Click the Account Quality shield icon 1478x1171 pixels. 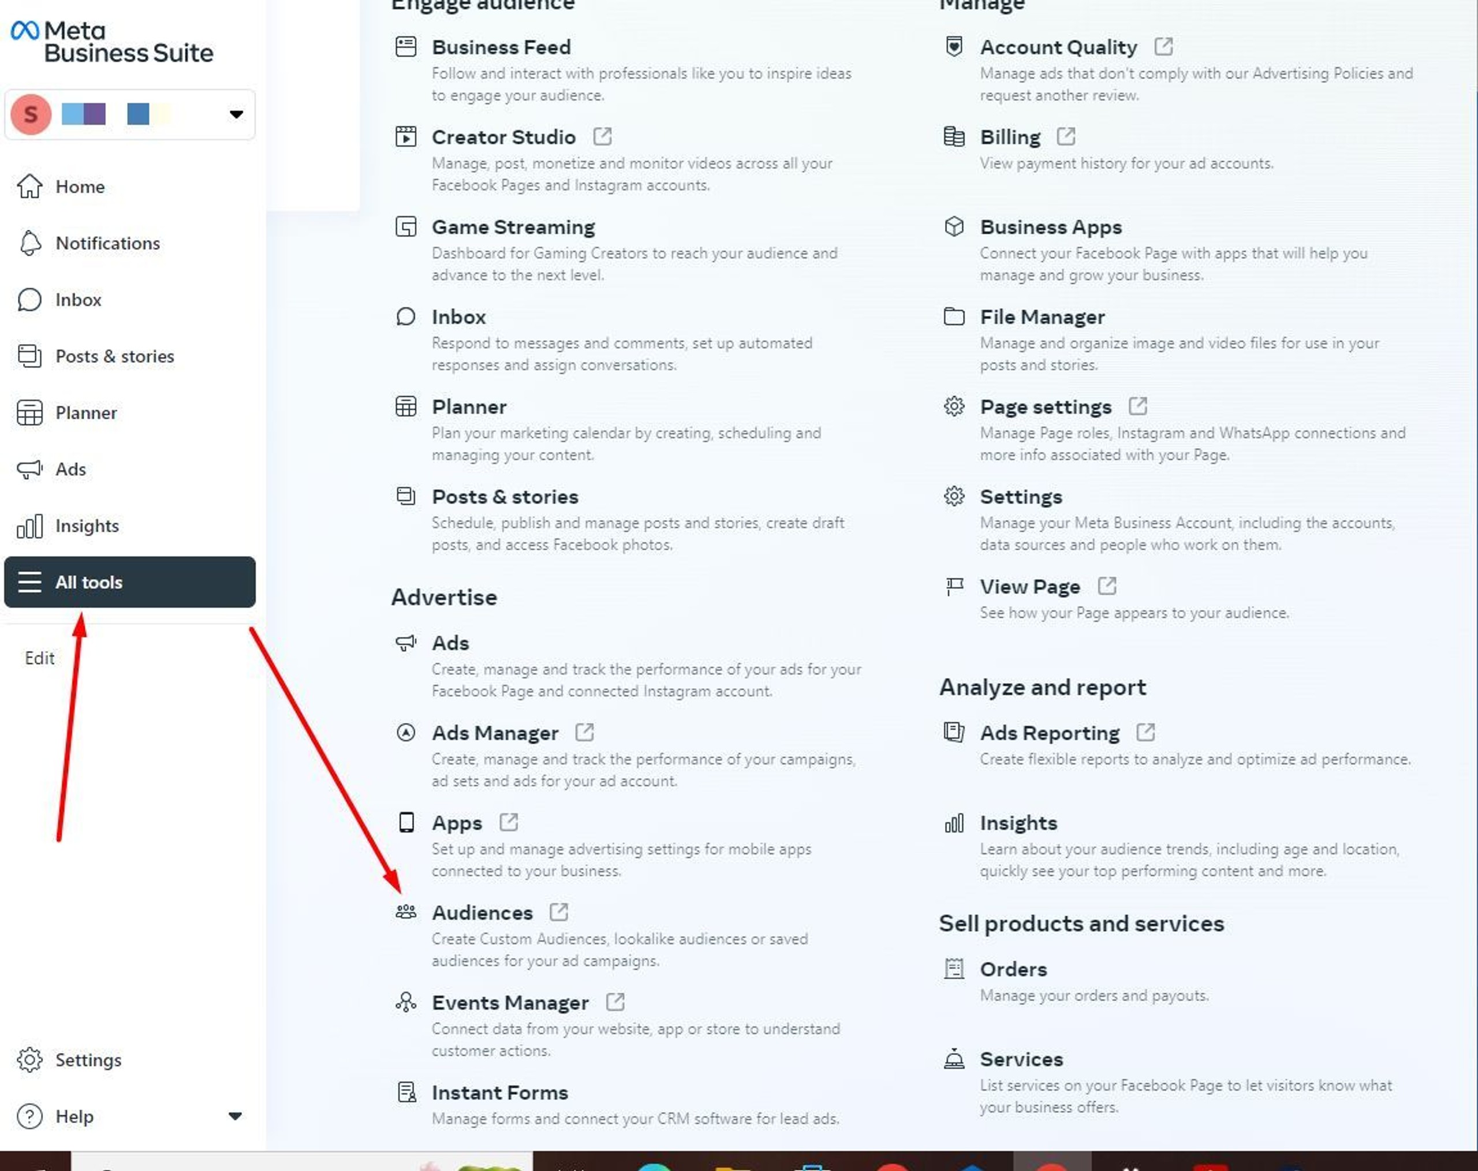(x=954, y=47)
